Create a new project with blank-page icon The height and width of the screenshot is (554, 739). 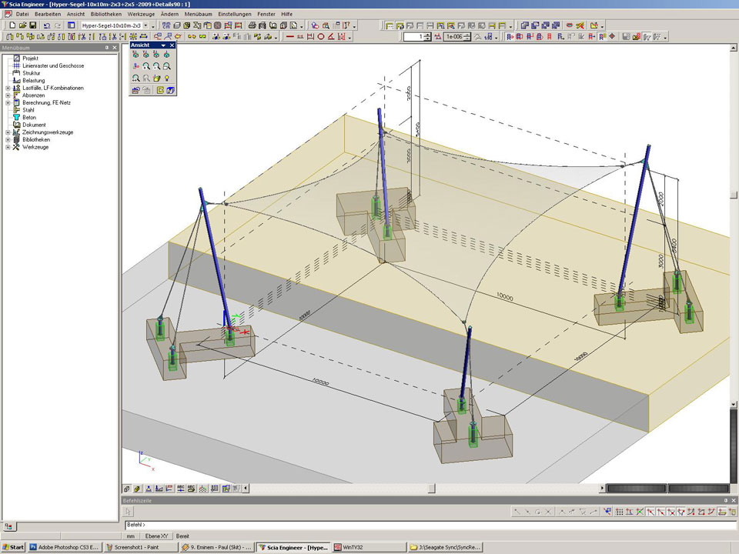13,25
